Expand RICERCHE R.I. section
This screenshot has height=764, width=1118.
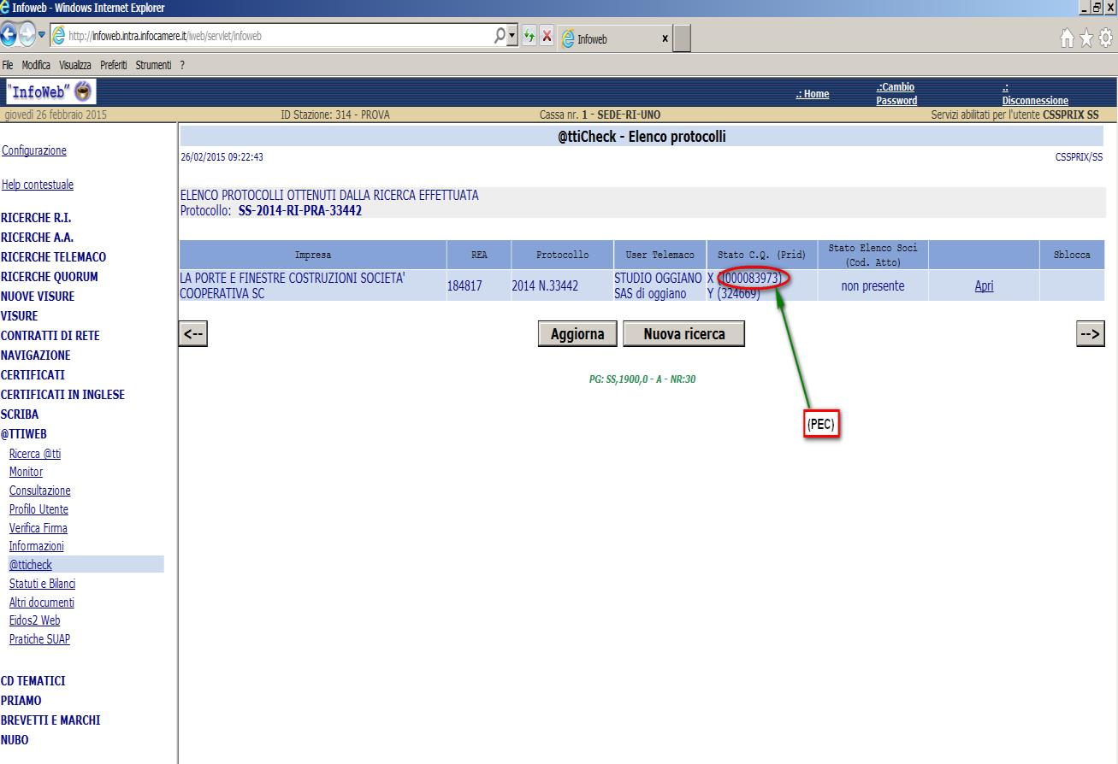point(36,218)
